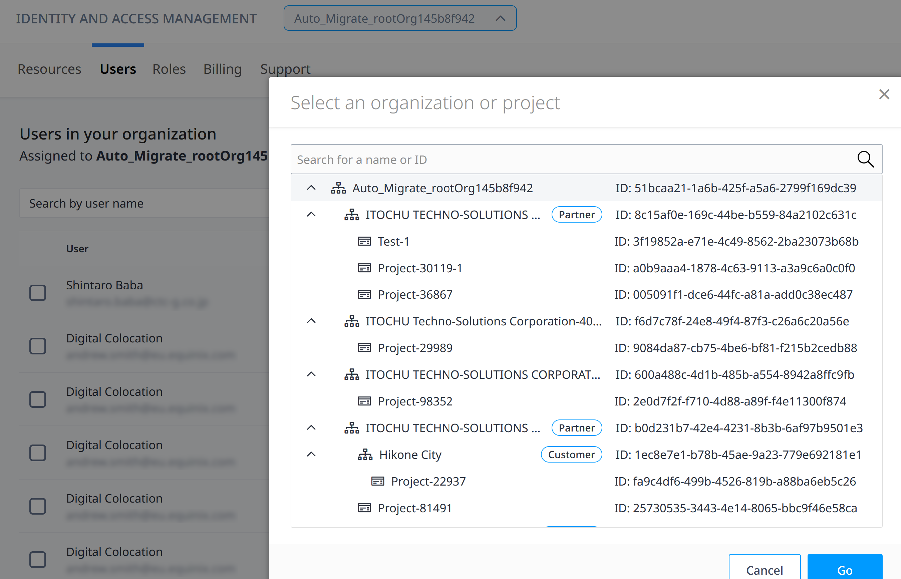Image resolution: width=901 pixels, height=579 pixels.
Task: Collapse ITOCHU Techno-Solutions Corporation-40 node
Action: click(311, 321)
